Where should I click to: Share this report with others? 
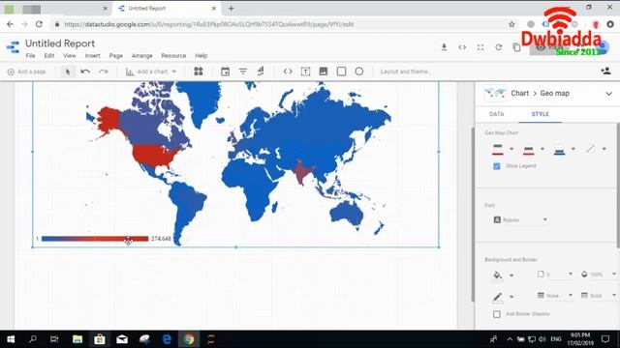(x=605, y=71)
